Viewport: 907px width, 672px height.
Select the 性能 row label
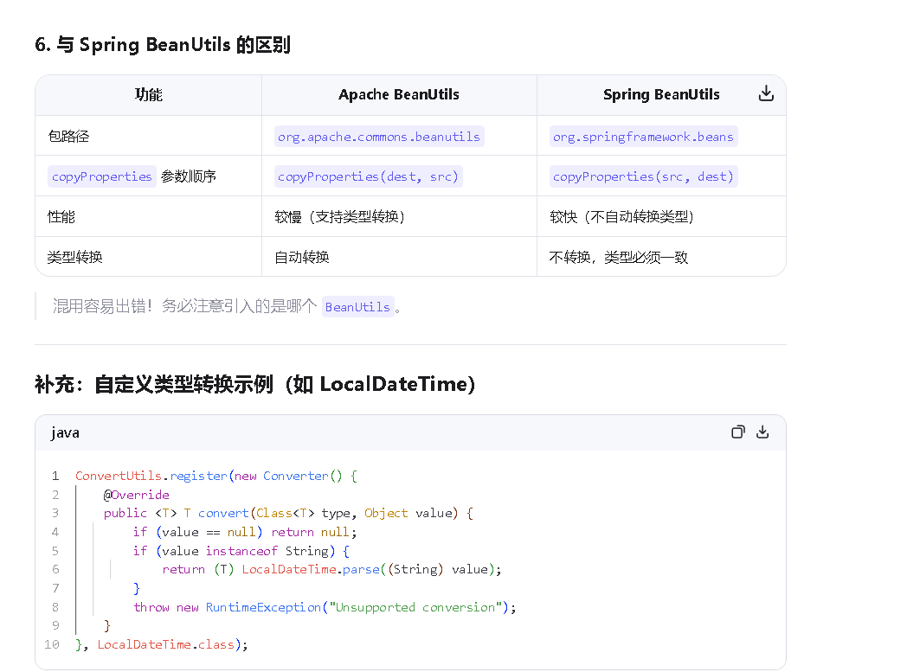61,217
